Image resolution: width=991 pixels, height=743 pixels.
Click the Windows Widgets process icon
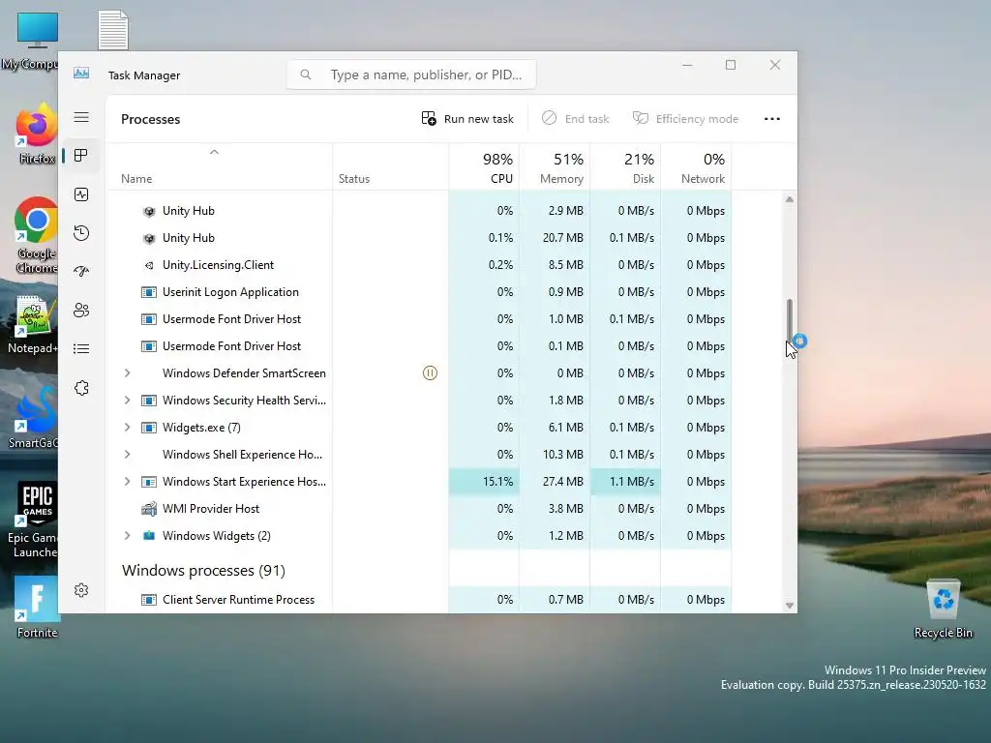coord(149,536)
